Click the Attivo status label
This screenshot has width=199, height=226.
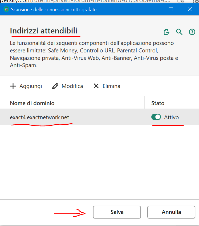coord(172,117)
